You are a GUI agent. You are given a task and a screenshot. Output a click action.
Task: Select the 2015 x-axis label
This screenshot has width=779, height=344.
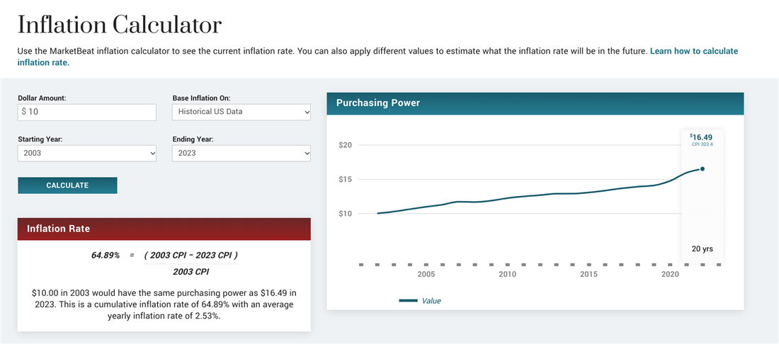pos(588,274)
